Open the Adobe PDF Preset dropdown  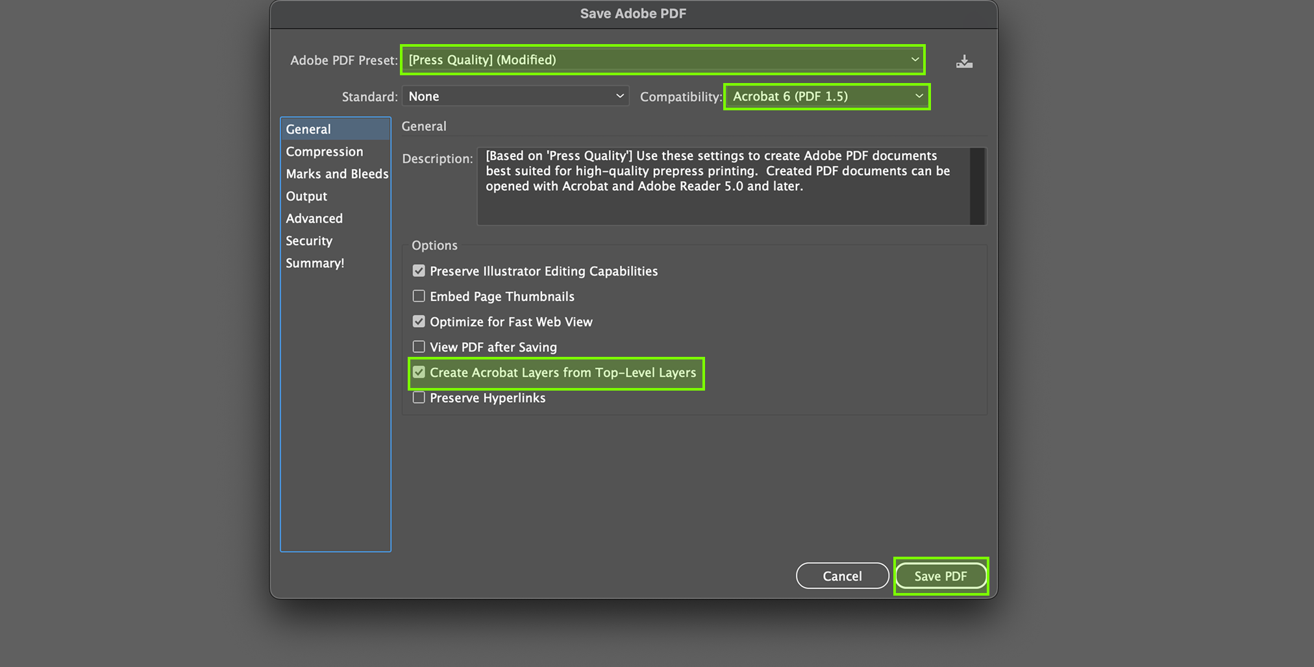662,60
